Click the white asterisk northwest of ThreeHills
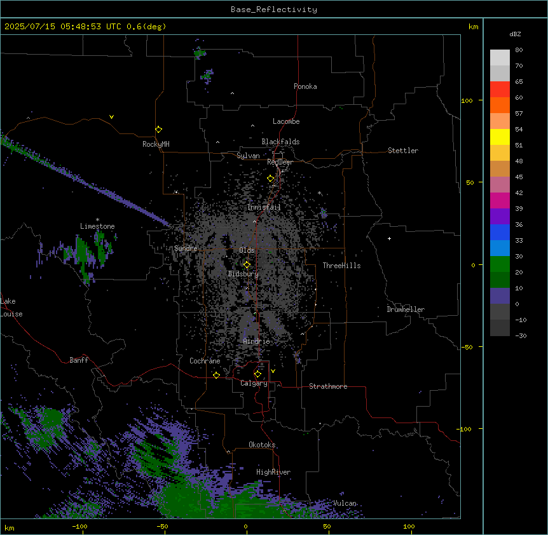The height and width of the screenshot is (535, 548). pos(319,193)
